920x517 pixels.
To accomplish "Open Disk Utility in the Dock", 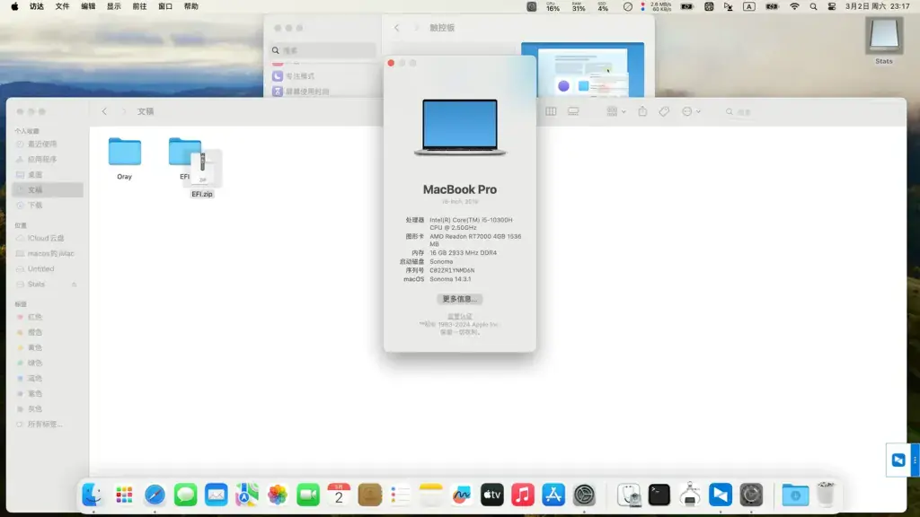I will [x=628, y=495].
